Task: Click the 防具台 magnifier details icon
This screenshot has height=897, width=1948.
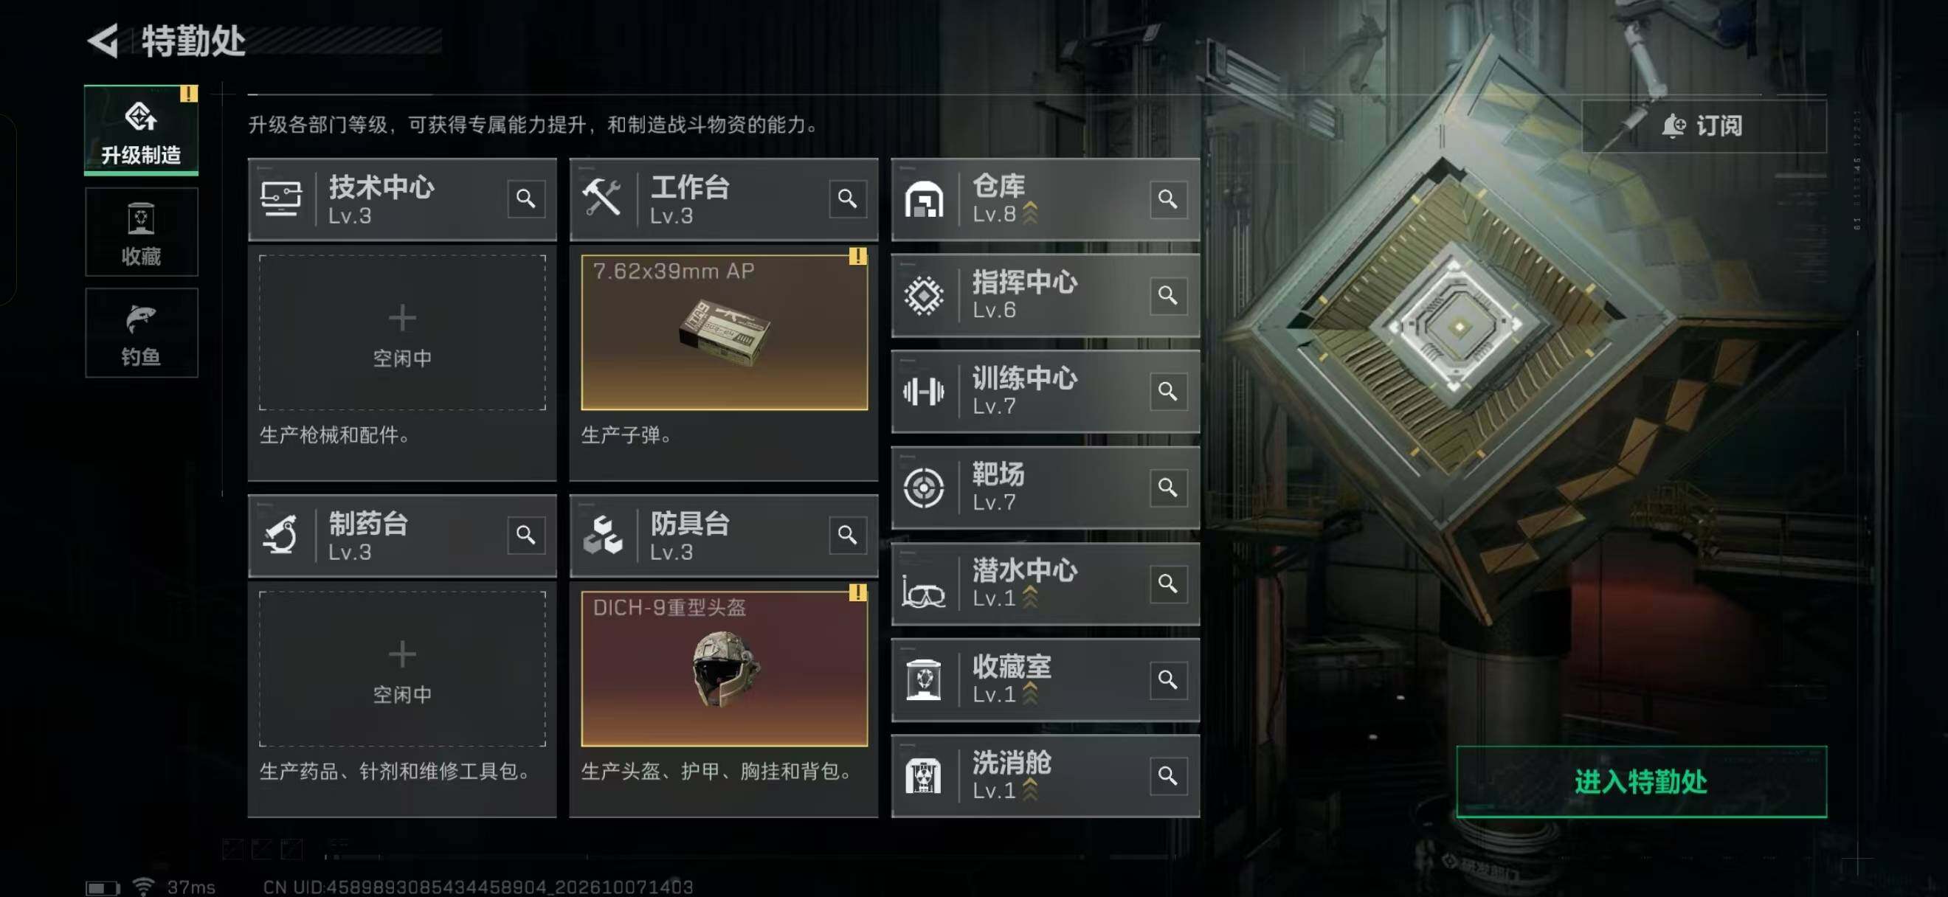Action: click(847, 535)
